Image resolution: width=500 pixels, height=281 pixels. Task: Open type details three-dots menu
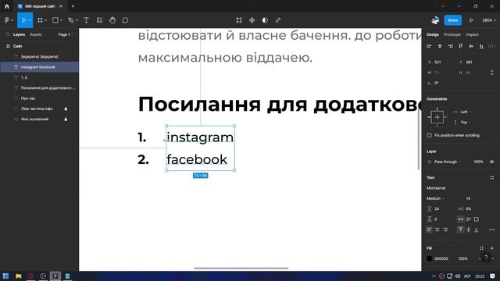coord(492,229)
